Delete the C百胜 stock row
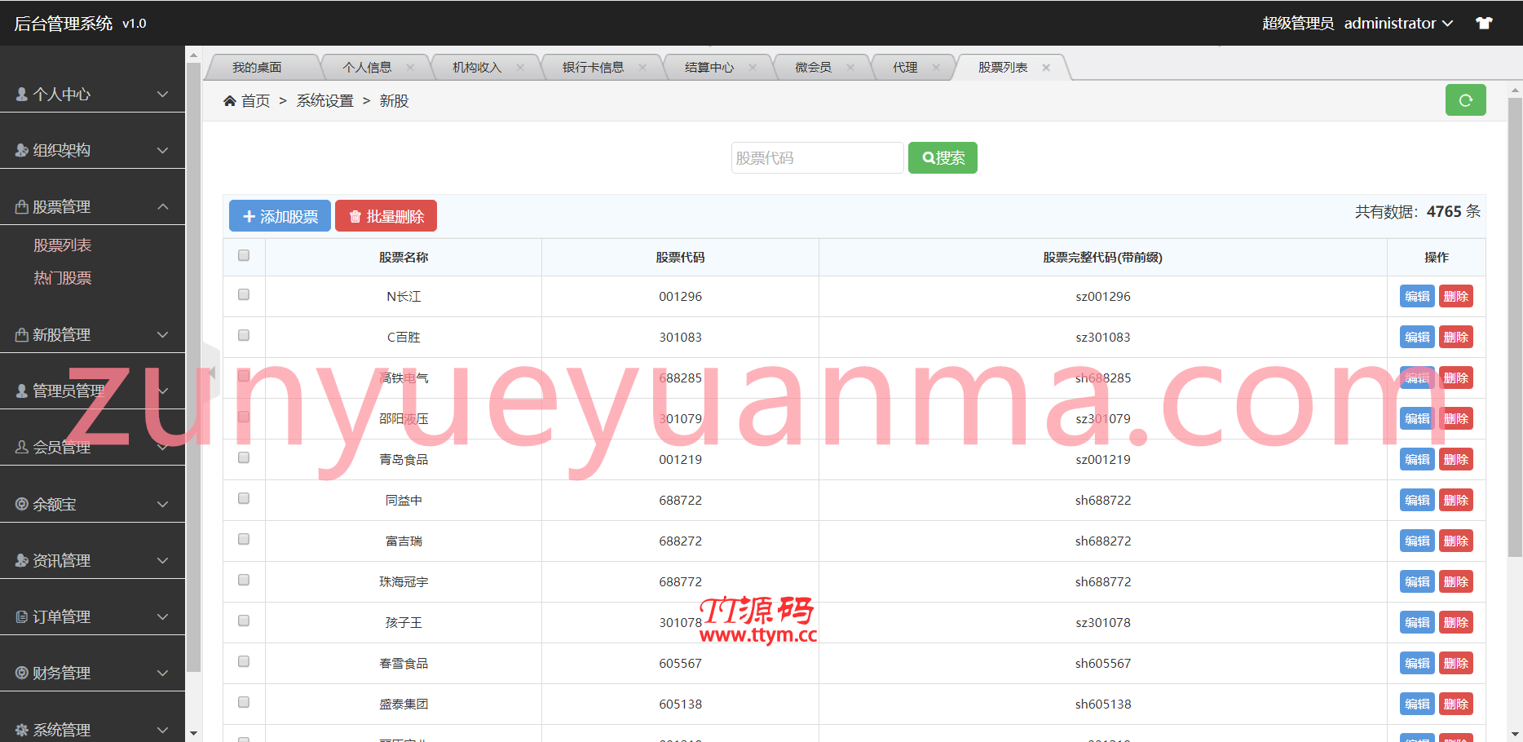 (1456, 338)
